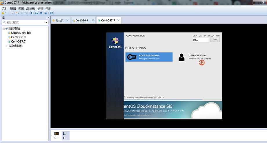Take a snapshot with the snapshot toolbar icon
The image size is (267, 143).
pos(17,13)
